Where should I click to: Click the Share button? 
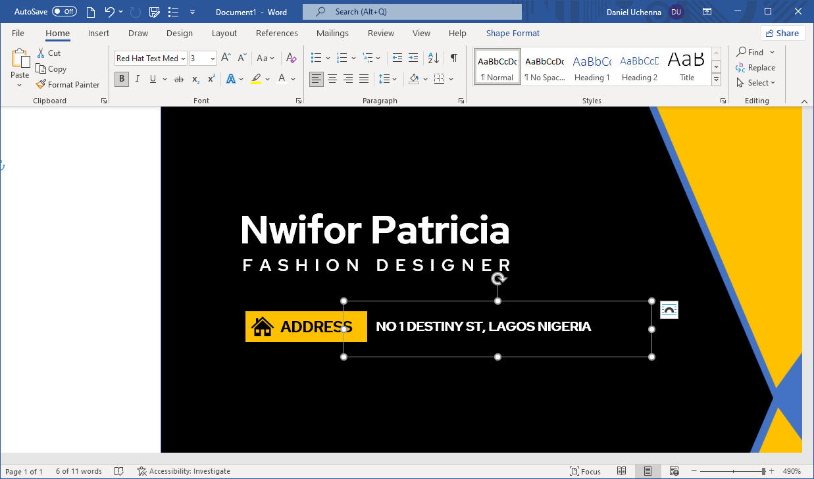click(x=782, y=33)
